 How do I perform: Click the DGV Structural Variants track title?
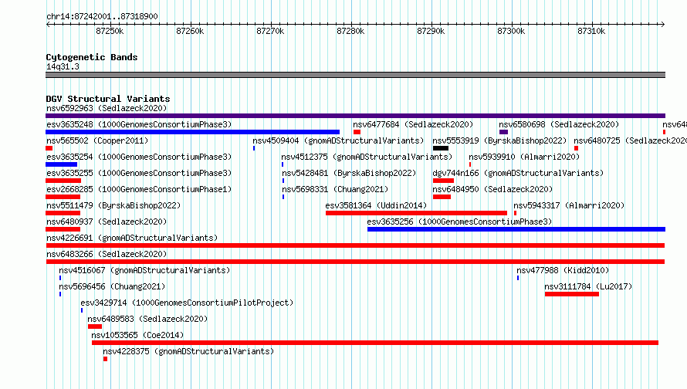point(108,99)
